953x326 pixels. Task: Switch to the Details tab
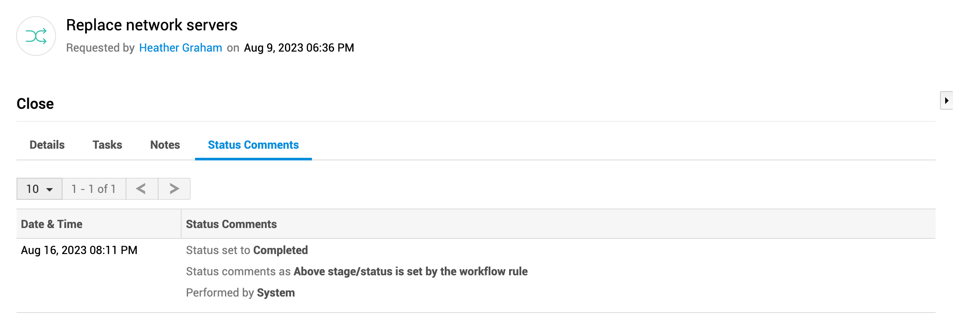pos(47,145)
